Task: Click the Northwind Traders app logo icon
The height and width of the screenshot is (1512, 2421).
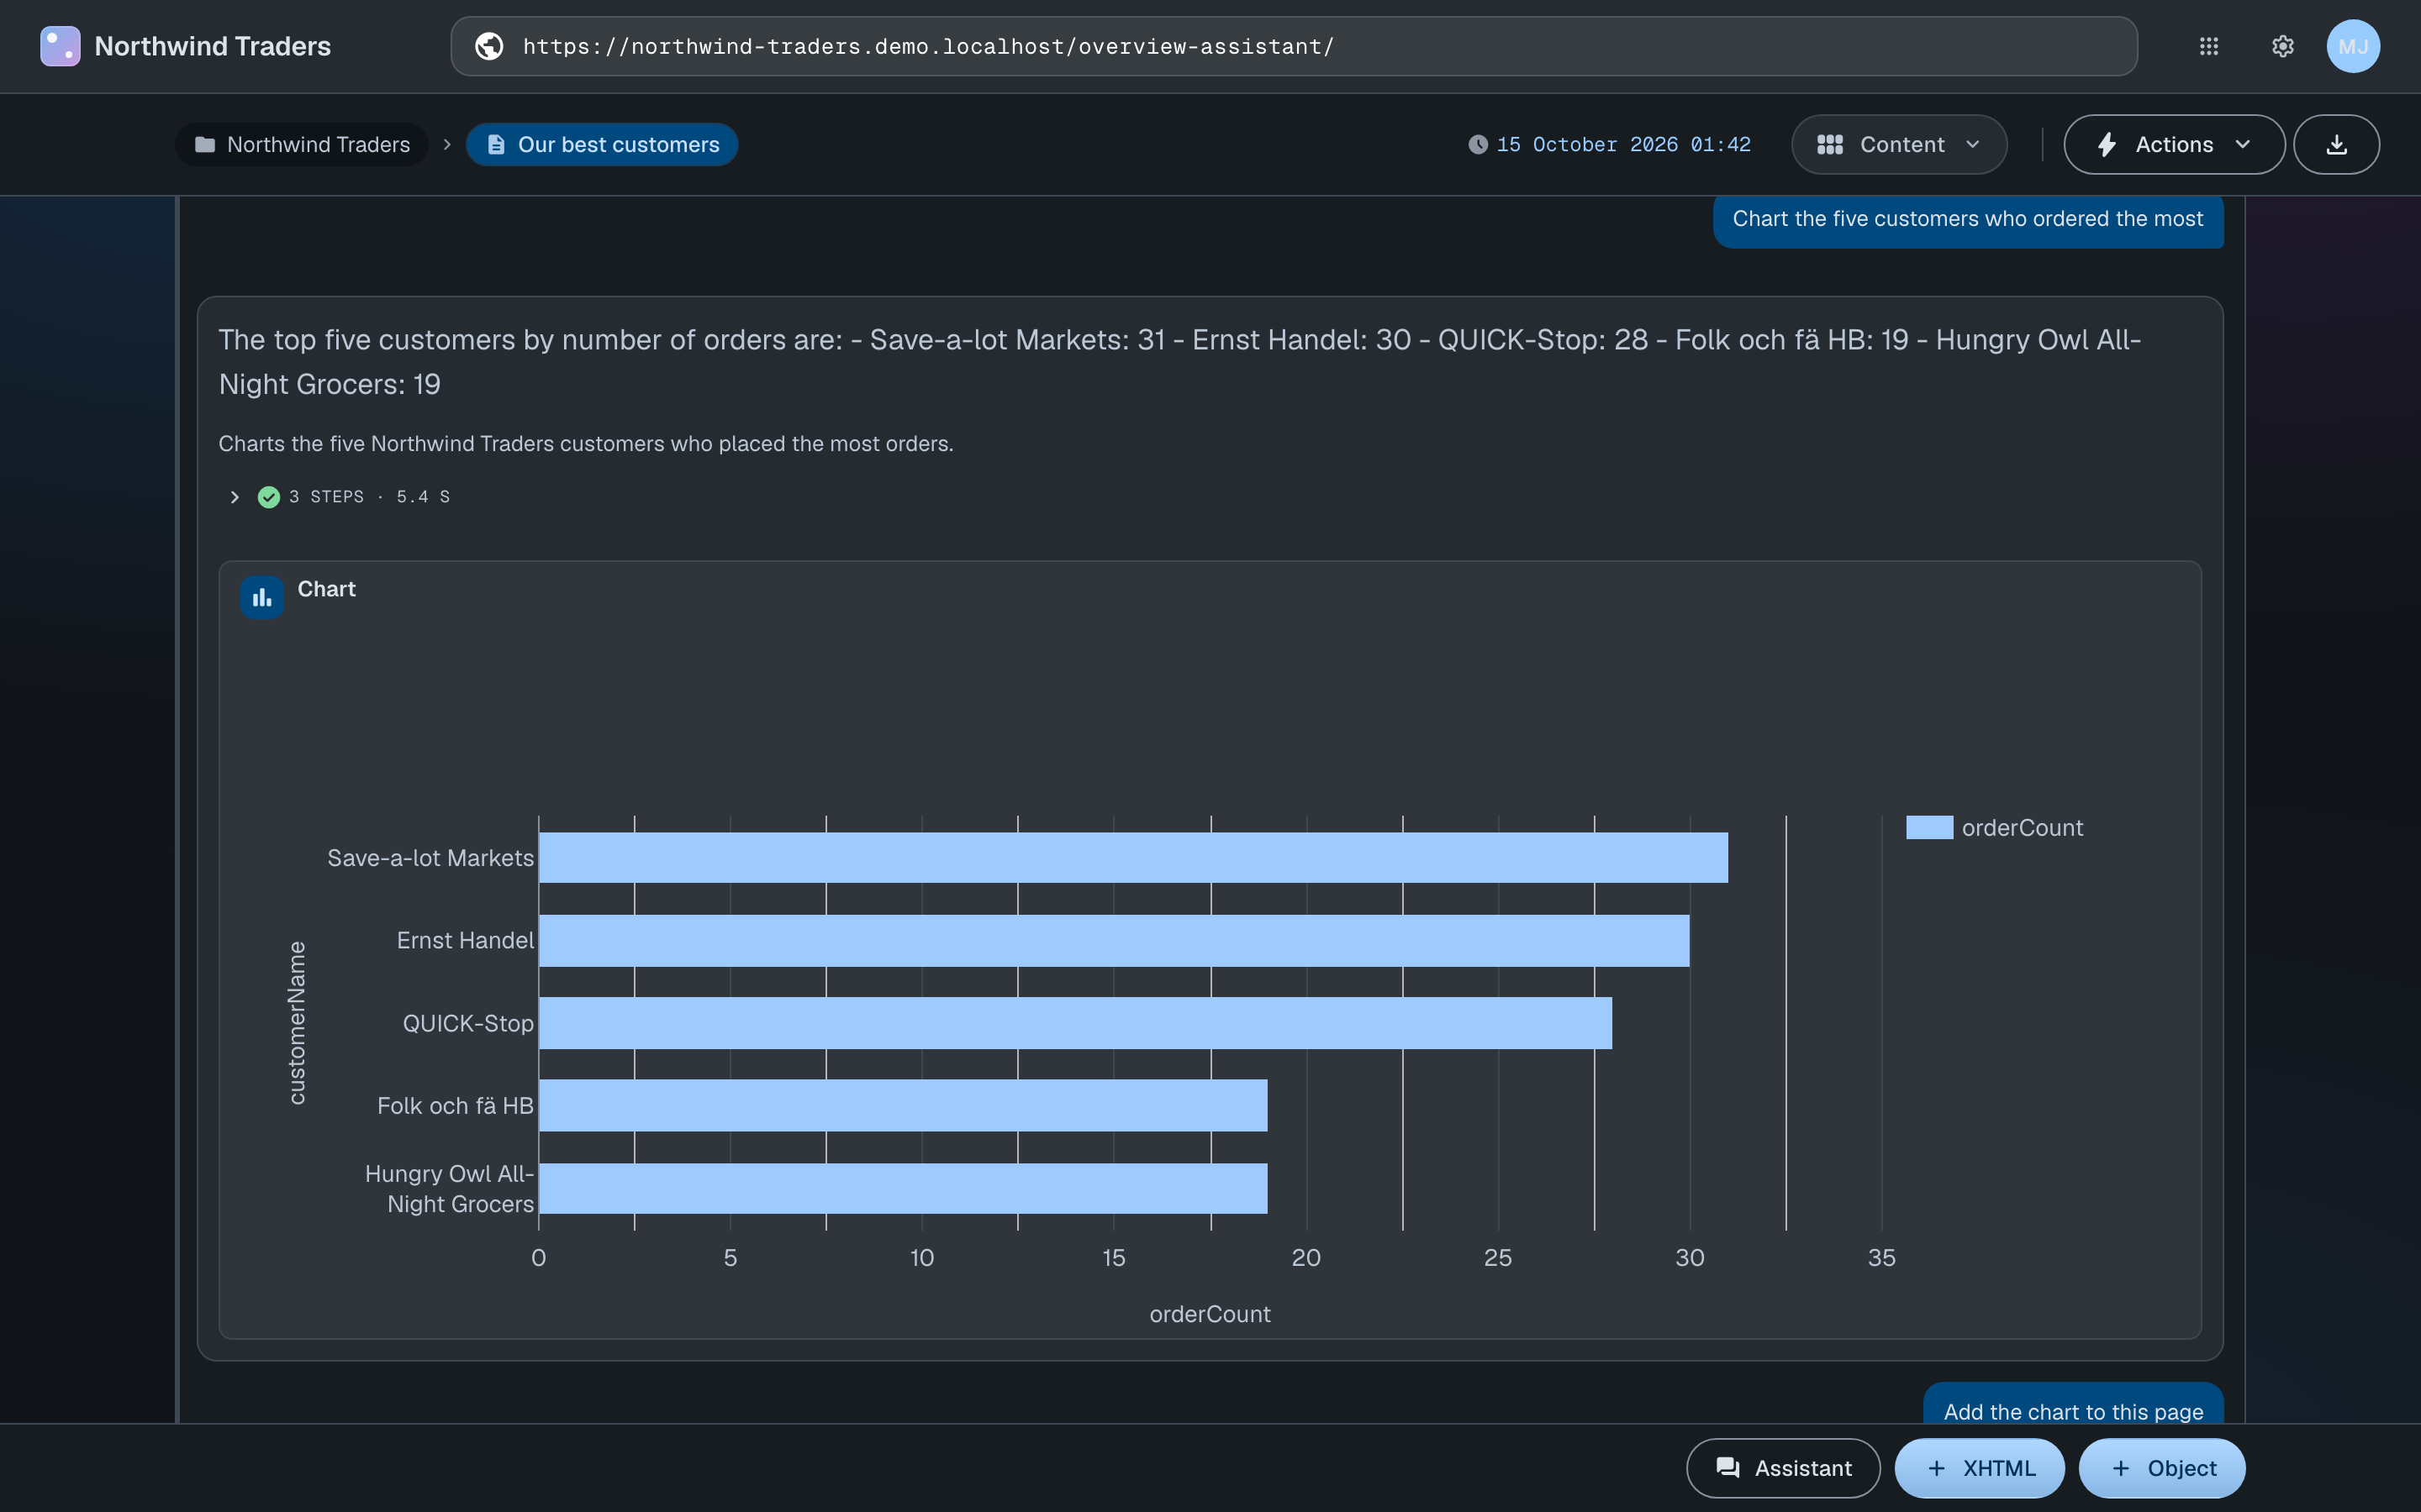Action: [x=60, y=46]
